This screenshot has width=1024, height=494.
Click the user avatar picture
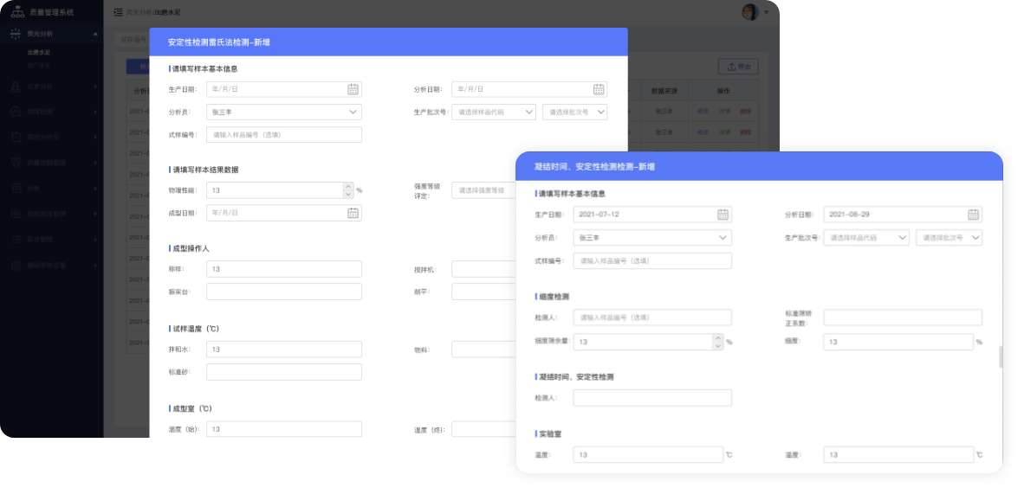(749, 12)
